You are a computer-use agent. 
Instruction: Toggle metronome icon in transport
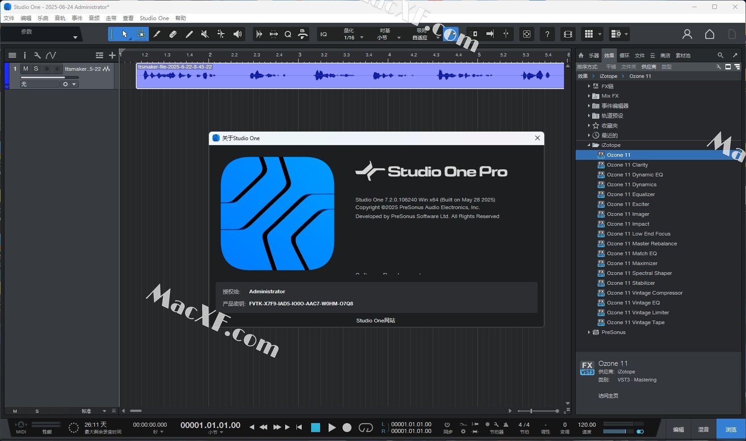506,424
